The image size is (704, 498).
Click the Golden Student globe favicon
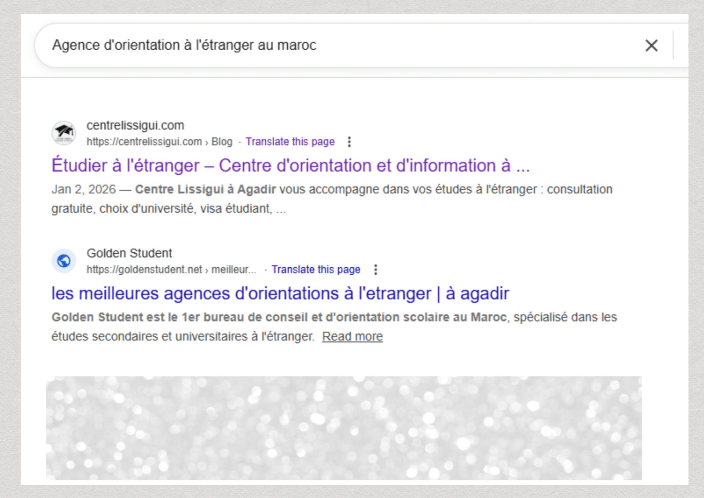coord(64,261)
